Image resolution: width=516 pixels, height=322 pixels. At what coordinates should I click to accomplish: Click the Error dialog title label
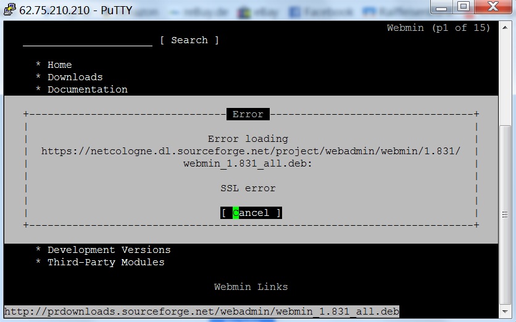(248, 114)
